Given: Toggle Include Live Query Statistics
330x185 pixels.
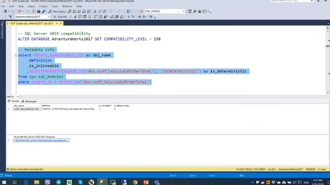Looking at the screenshot, I should (x=101, y=17).
